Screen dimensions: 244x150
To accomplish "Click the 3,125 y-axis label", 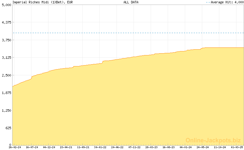I will coord(6,58).
